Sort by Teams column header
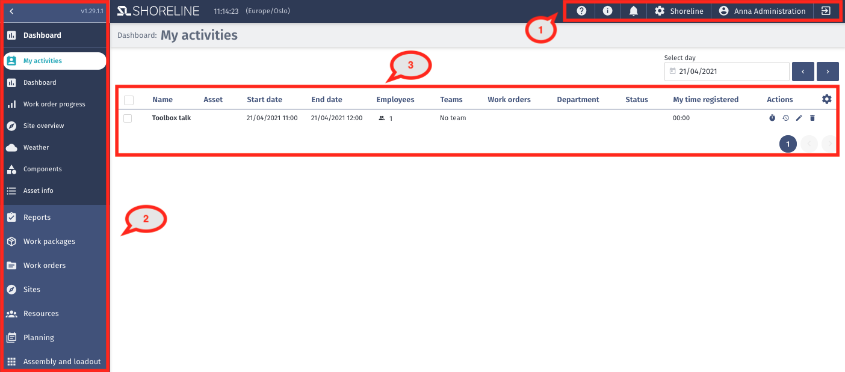Screen dimensions: 845x372 [x=451, y=100]
